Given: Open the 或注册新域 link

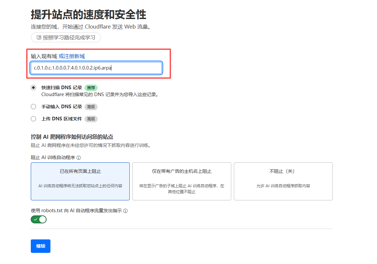Looking at the screenshot, I should click(72, 56).
